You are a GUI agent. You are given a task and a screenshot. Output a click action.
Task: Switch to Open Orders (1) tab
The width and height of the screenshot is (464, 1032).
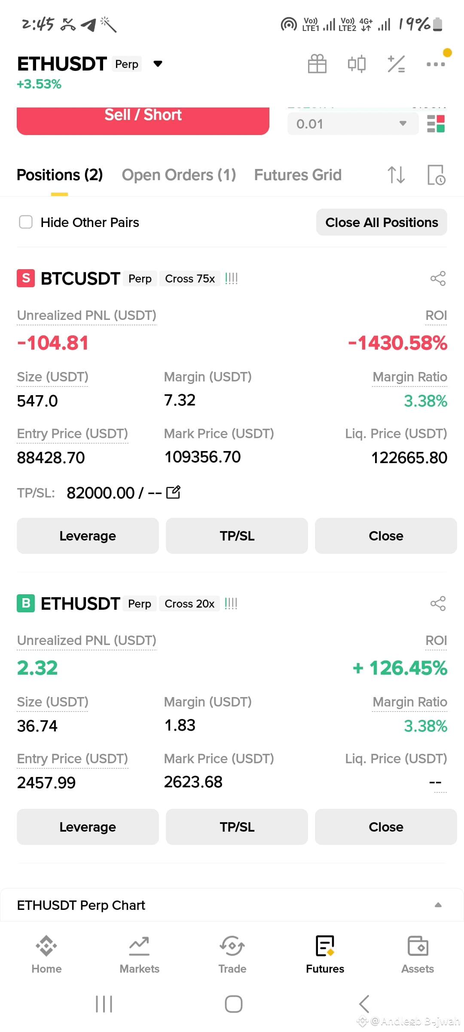[179, 175]
